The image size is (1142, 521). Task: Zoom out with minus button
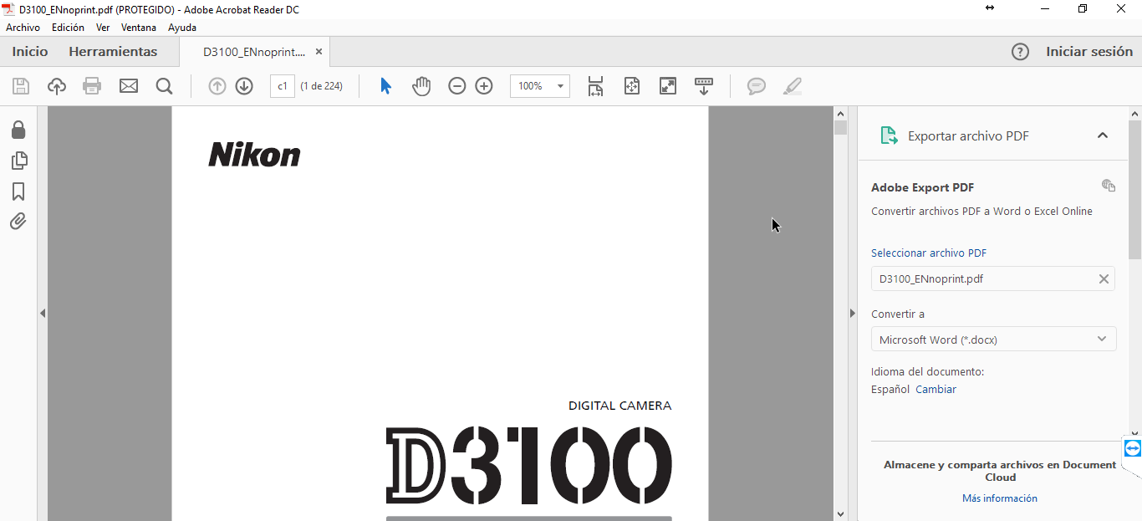click(456, 86)
